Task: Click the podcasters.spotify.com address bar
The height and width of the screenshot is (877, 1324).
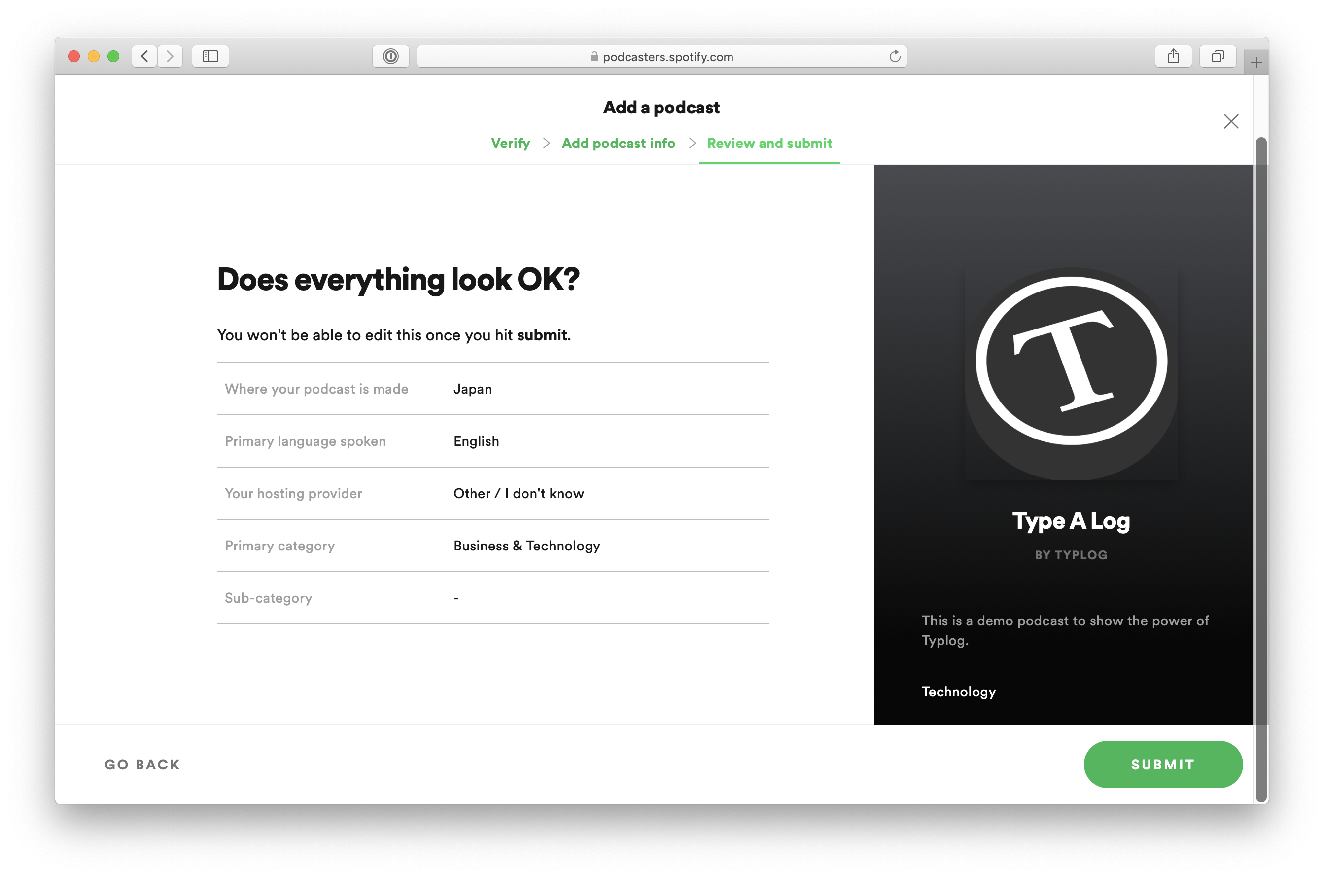Action: (662, 57)
